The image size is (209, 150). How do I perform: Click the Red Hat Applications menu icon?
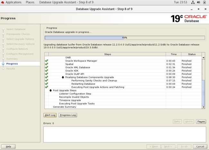(3, 2)
